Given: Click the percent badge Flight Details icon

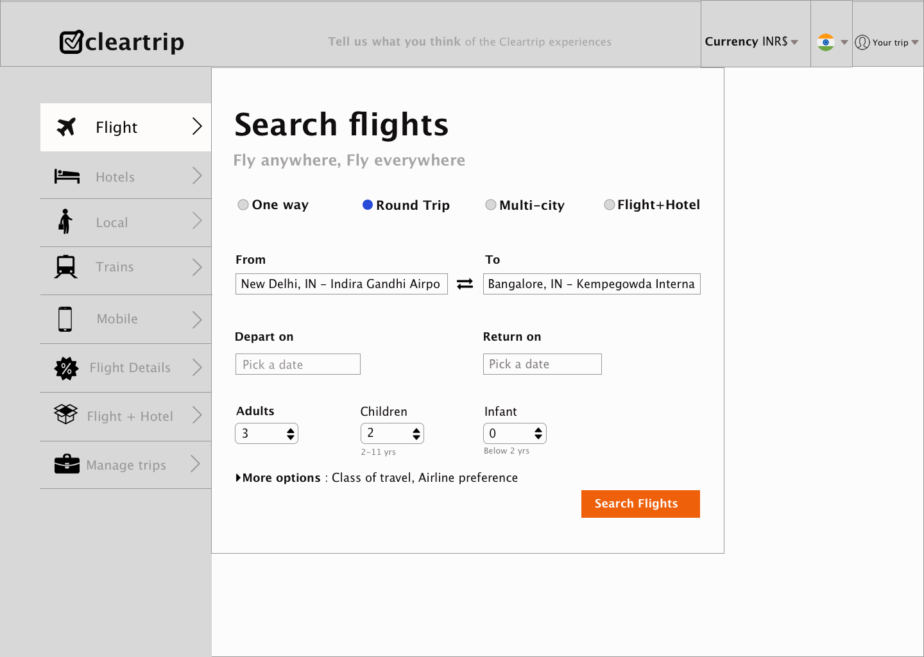Looking at the screenshot, I should [66, 368].
